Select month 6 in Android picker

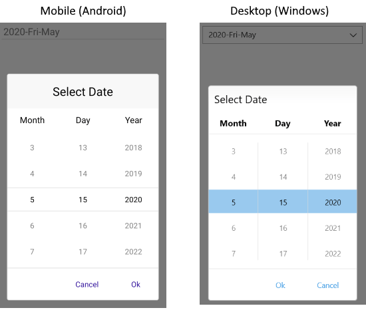pos(32,226)
